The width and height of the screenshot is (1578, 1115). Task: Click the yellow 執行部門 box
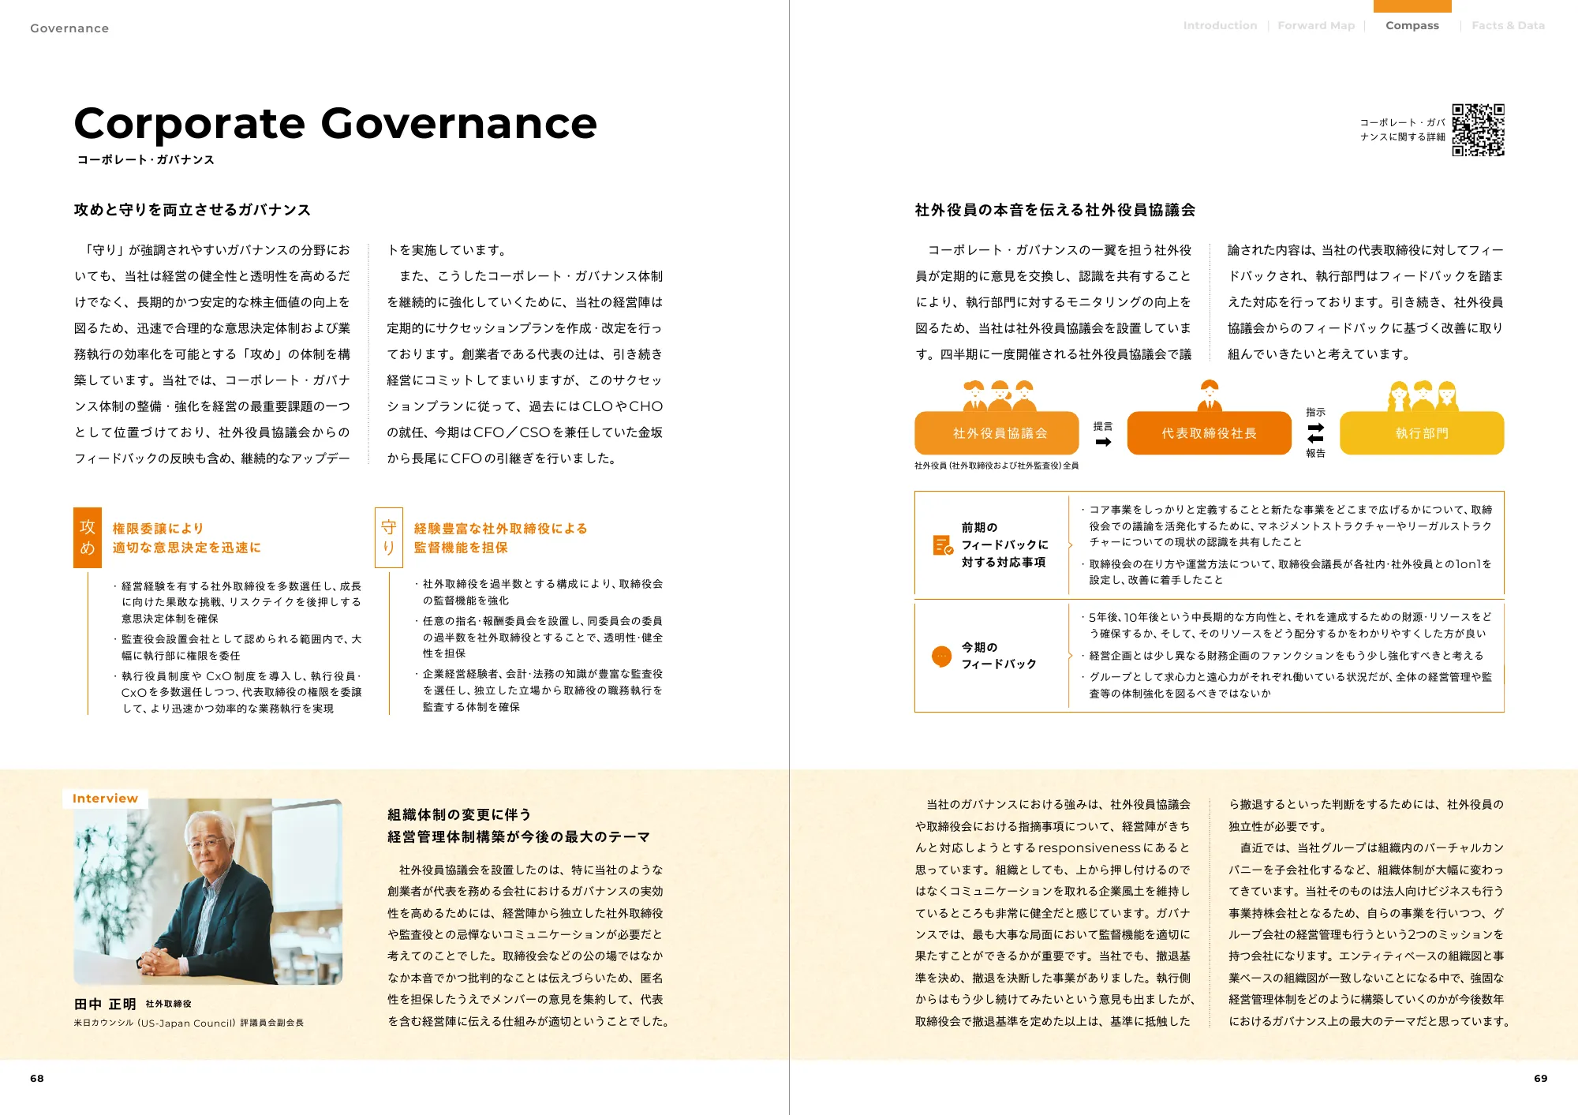[x=1422, y=433]
